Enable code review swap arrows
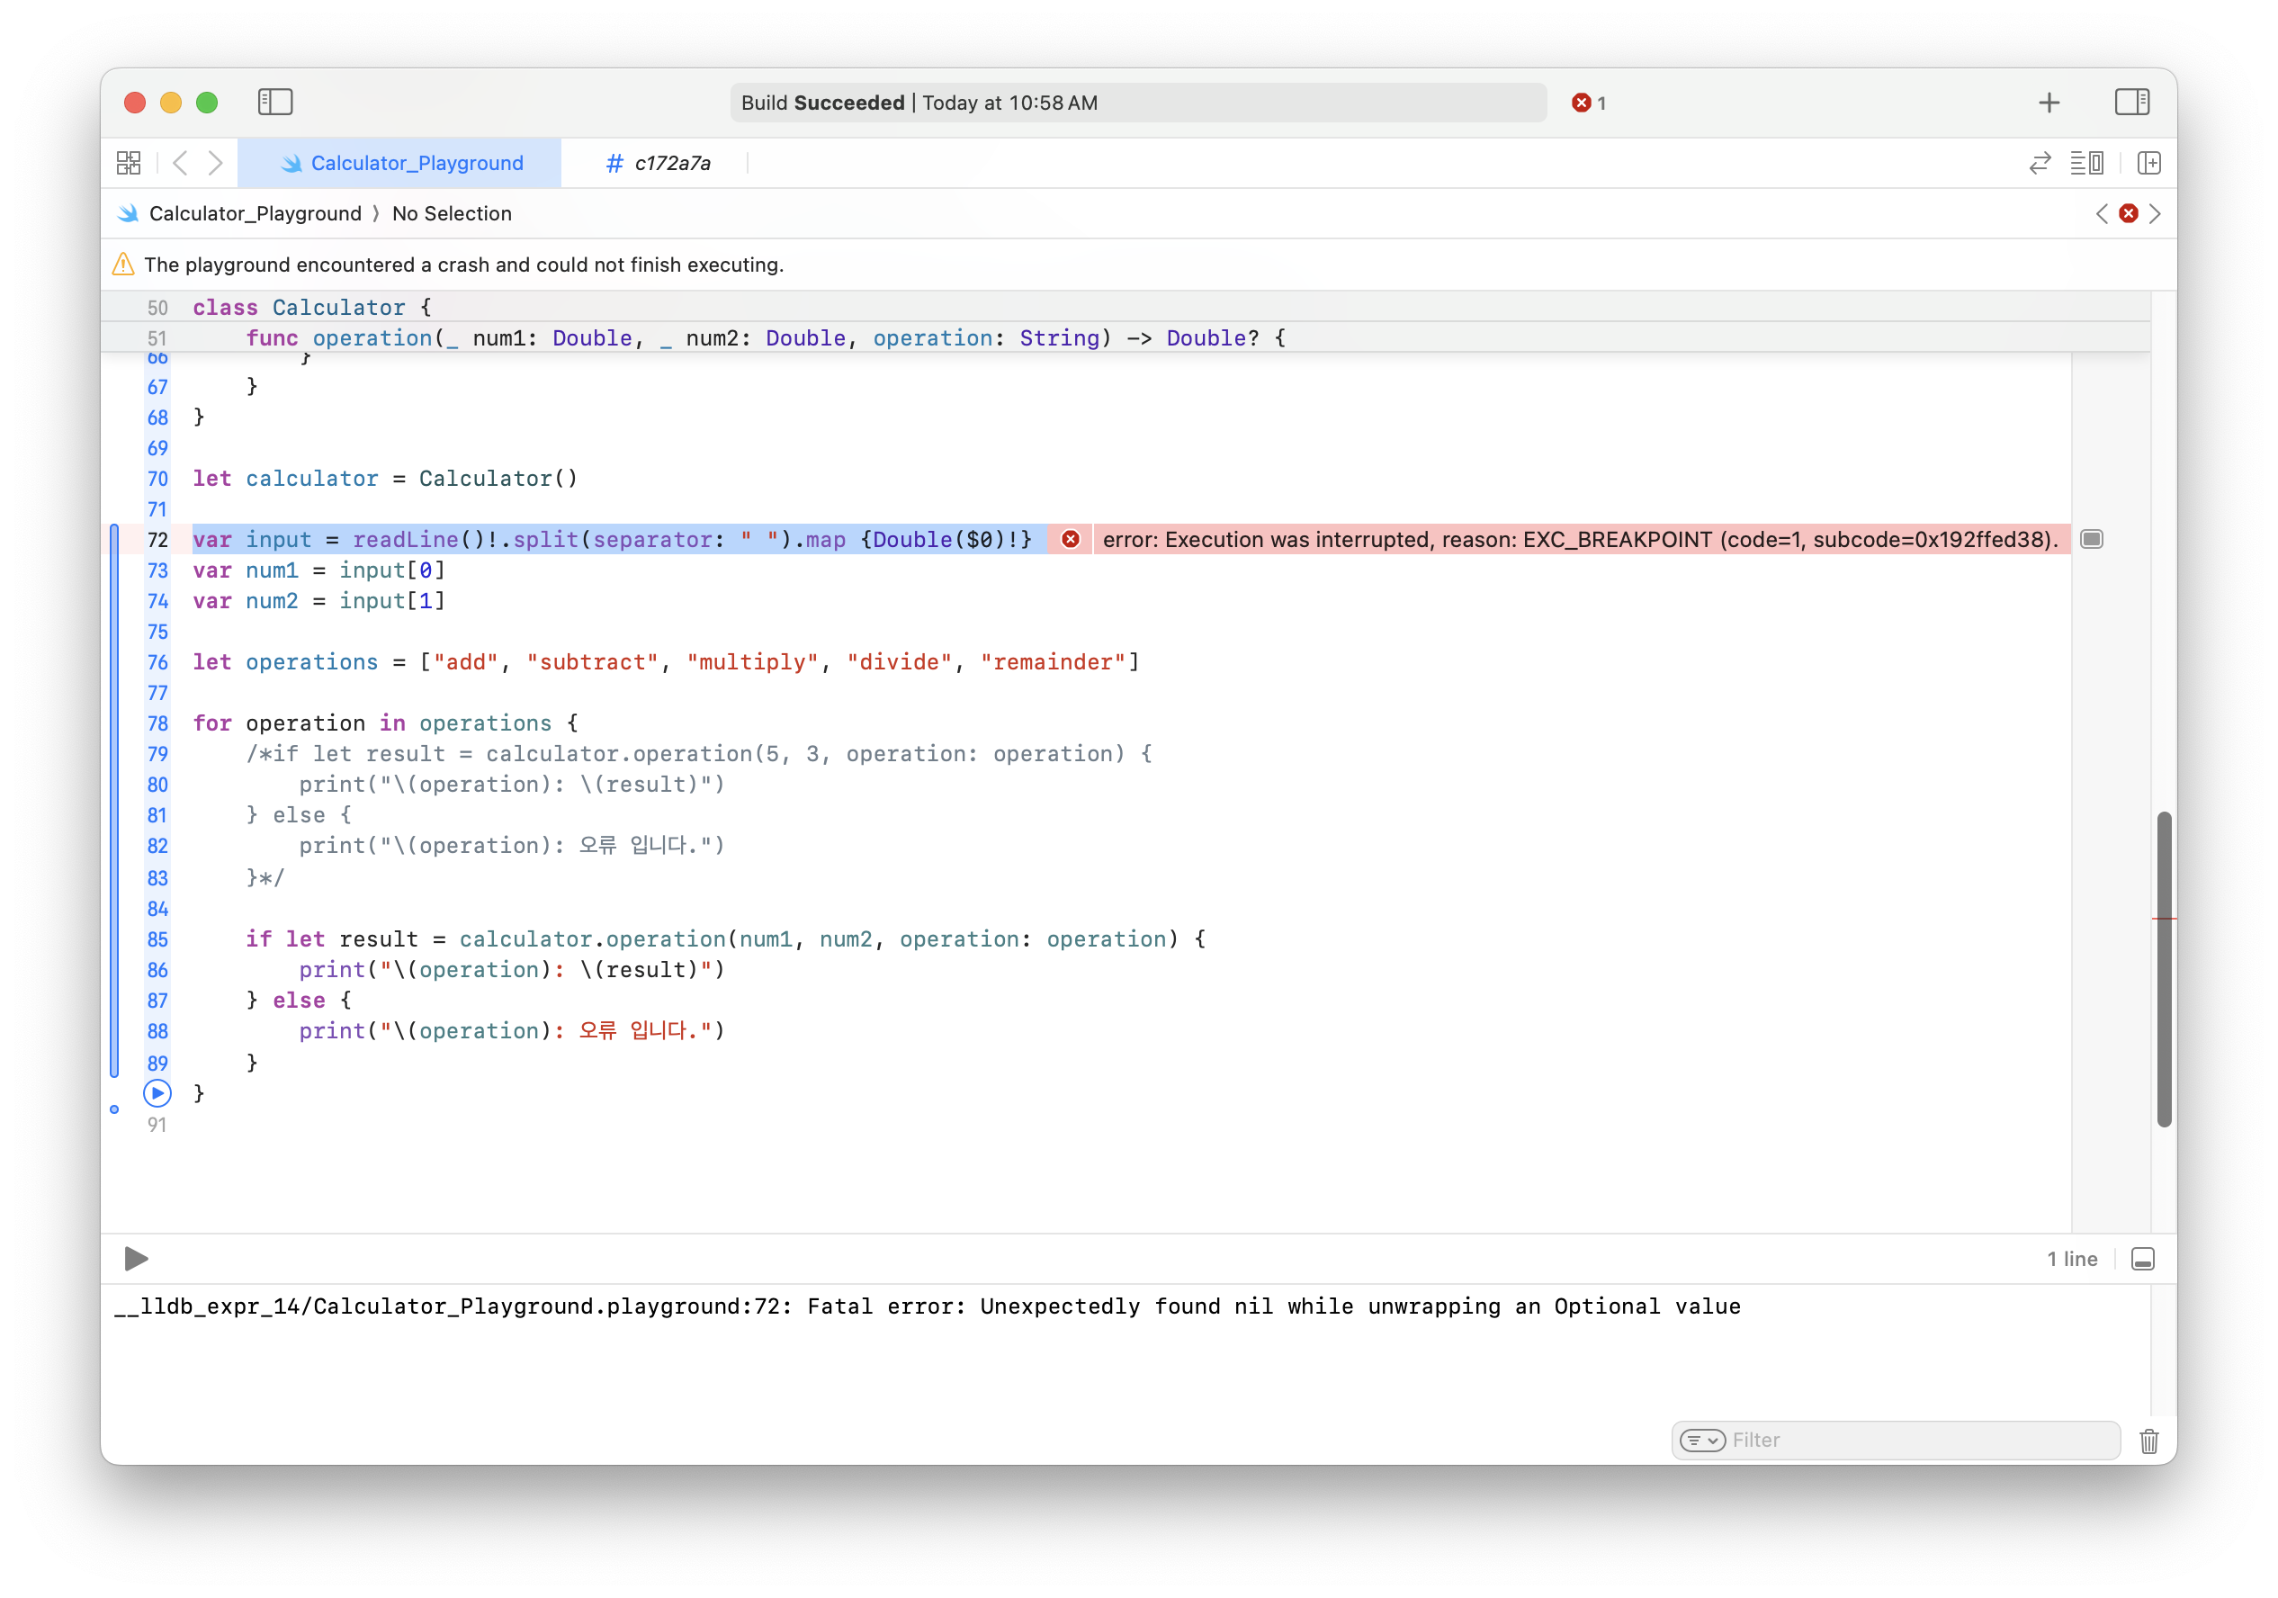The image size is (2278, 1598). coord(2040,163)
